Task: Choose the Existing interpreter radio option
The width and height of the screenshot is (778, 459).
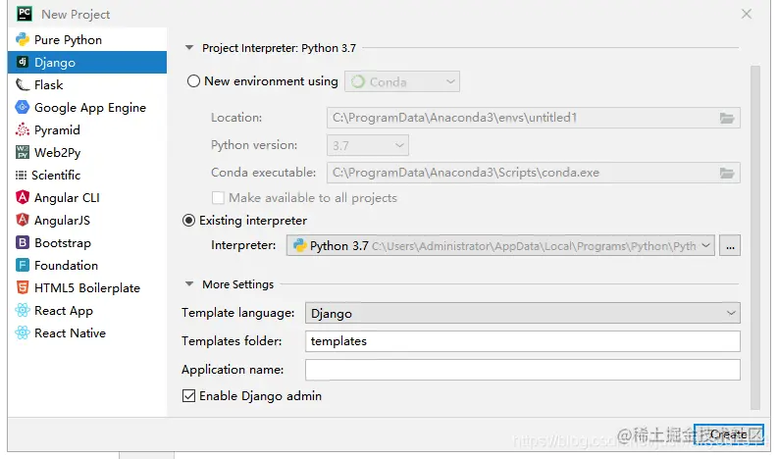Action: [x=189, y=221]
